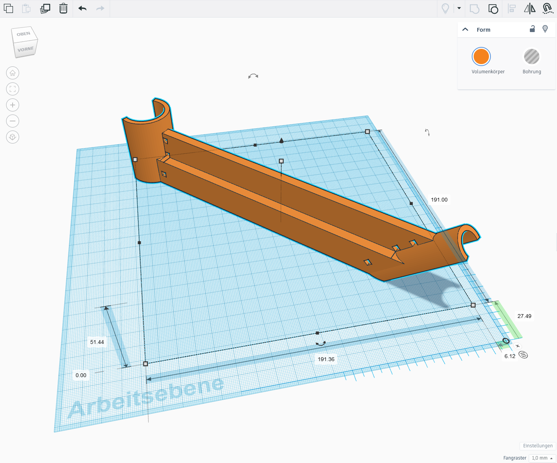This screenshot has width=557, height=463.
Task: Click the Copy icon in the toolbar
Action: [8, 8]
